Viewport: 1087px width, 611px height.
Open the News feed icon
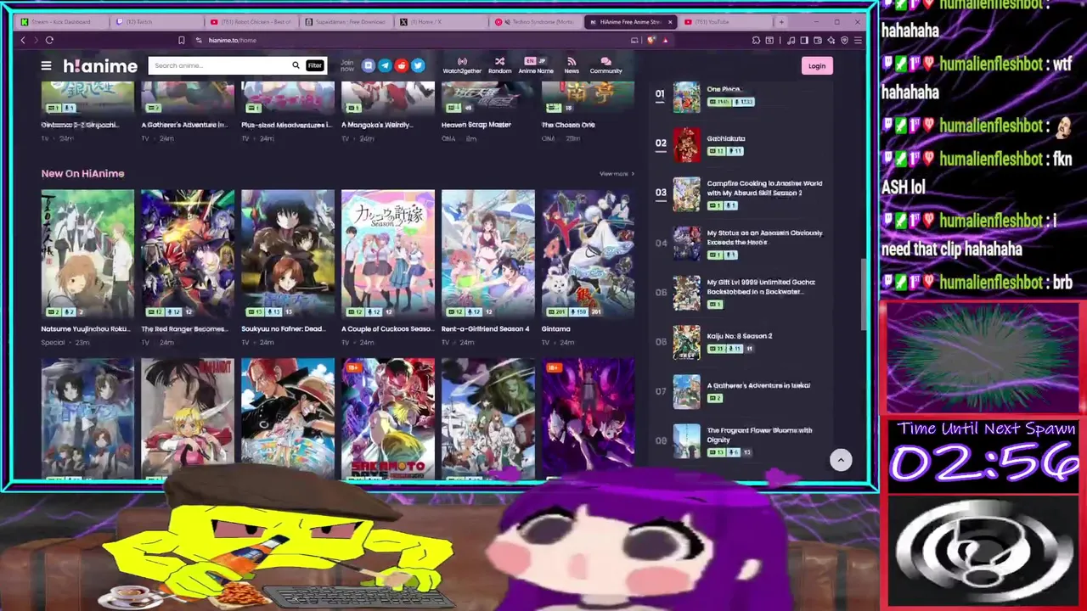pos(572,65)
